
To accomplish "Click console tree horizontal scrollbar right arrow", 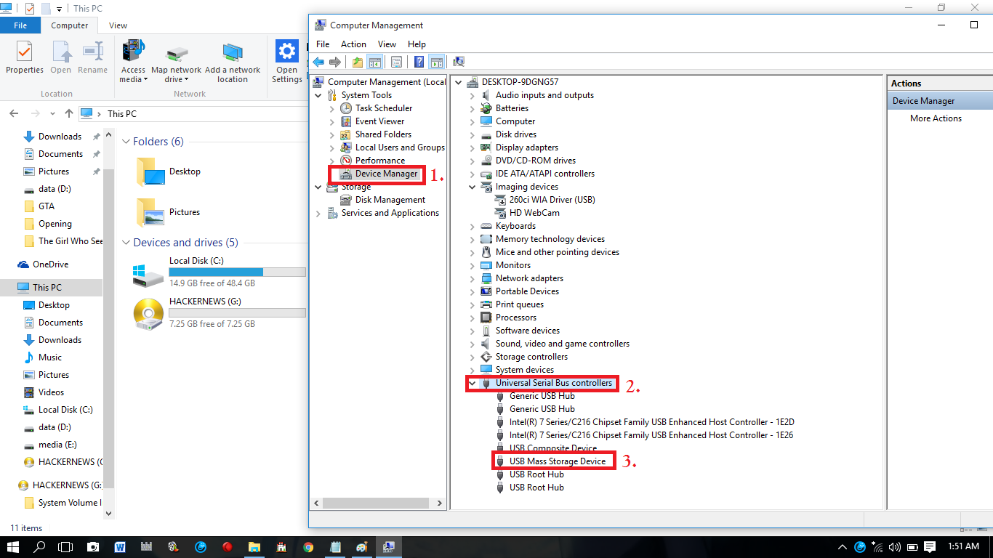I will (x=441, y=502).
